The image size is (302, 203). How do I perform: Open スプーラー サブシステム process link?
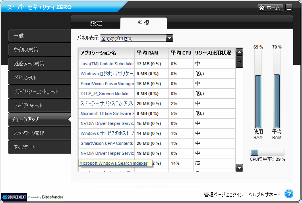click(107, 103)
